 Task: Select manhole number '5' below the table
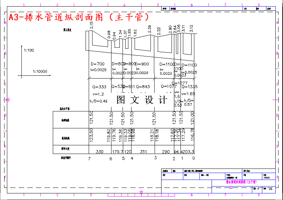click(123, 158)
